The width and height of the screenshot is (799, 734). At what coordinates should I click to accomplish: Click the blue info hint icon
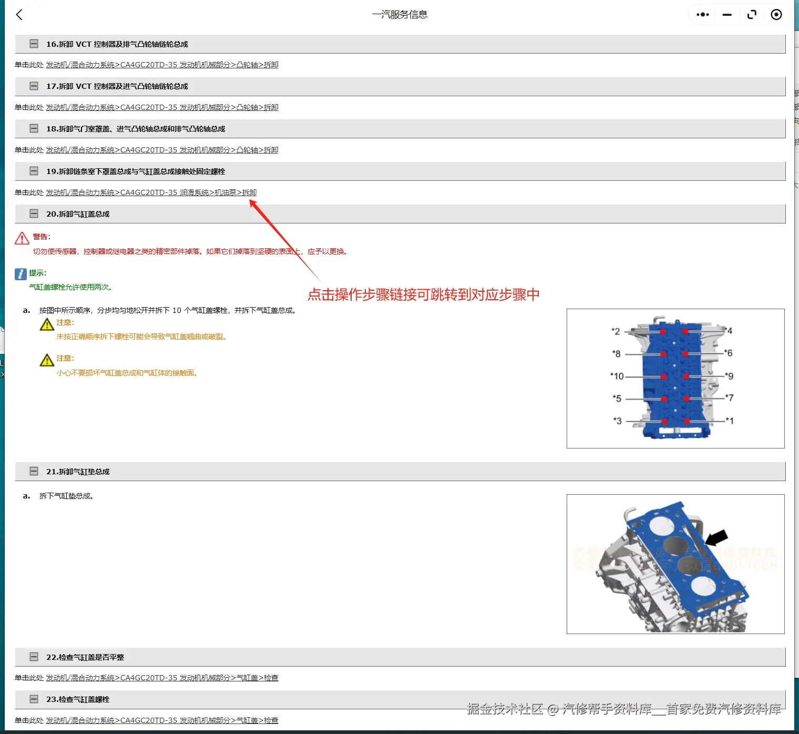tap(21, 274)
